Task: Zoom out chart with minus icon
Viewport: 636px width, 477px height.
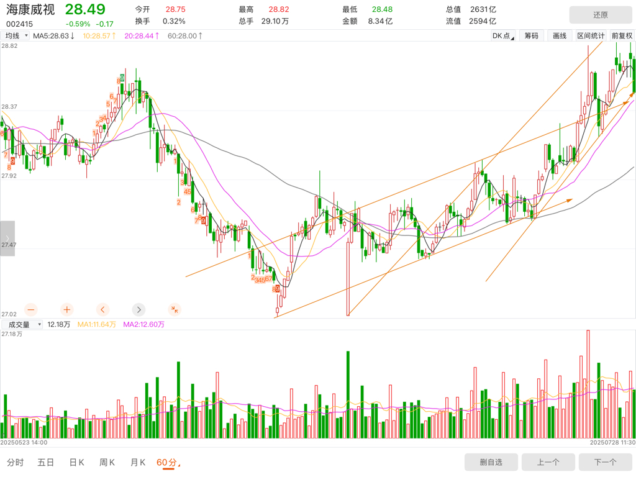Action: [x=31, y=310]
